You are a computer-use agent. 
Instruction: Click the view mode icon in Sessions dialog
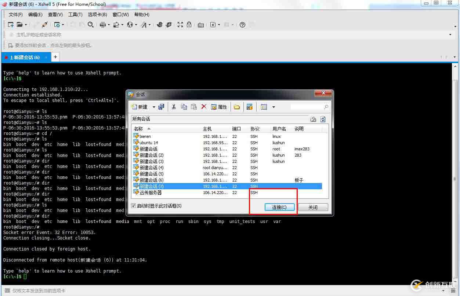[x=264, y=107]
